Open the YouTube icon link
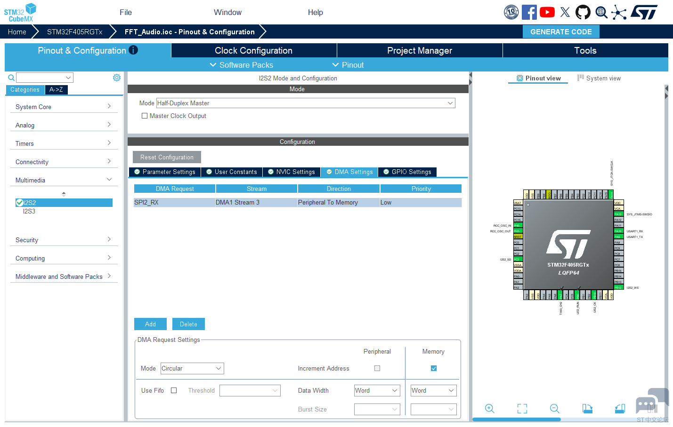The height and width of the screenshot is (427, 673). click(x=547, y=12)
